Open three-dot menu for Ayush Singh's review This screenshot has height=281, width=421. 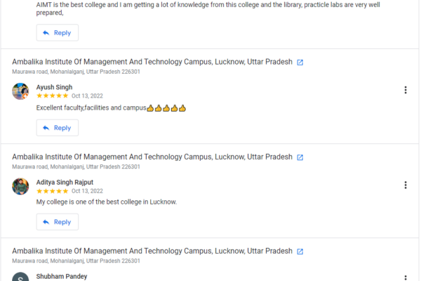(406, 90)
